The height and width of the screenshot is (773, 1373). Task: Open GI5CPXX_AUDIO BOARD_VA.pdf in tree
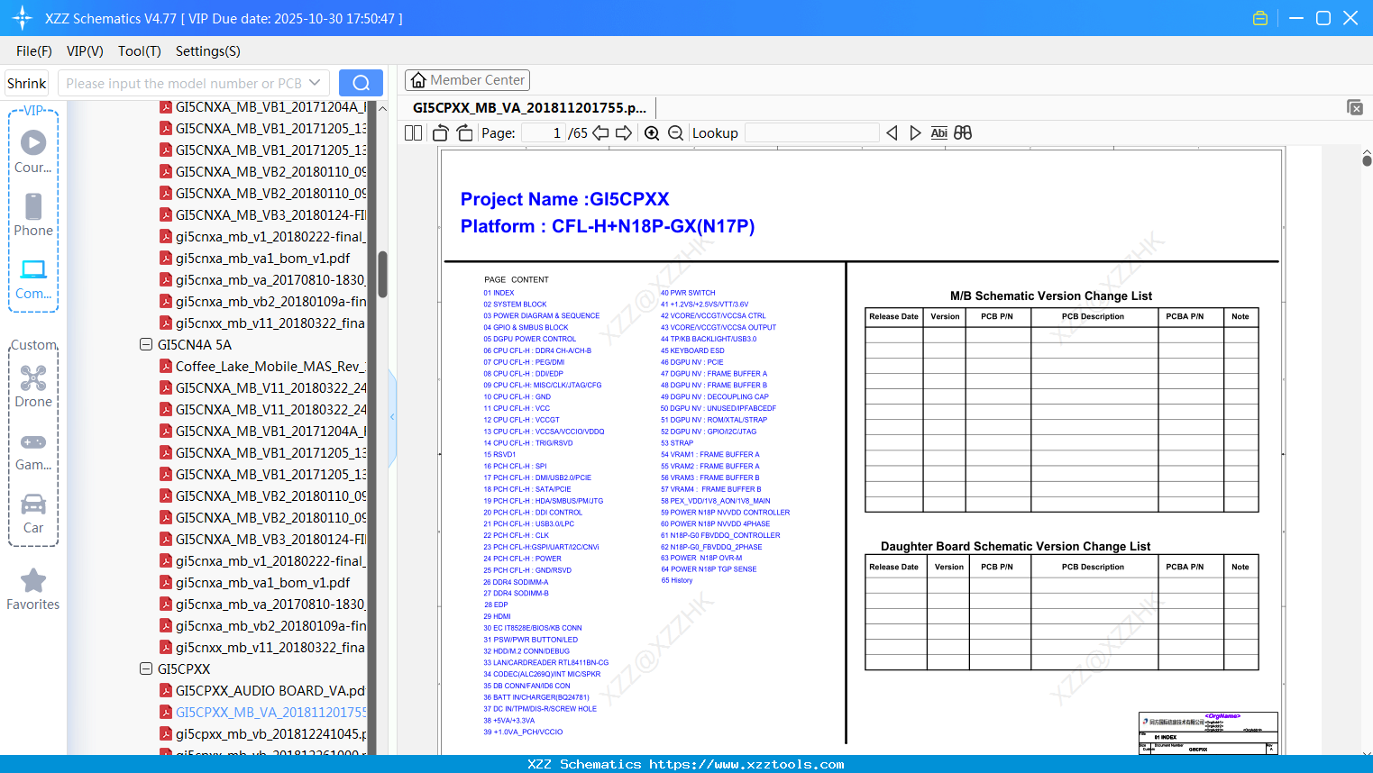(263, 690)
